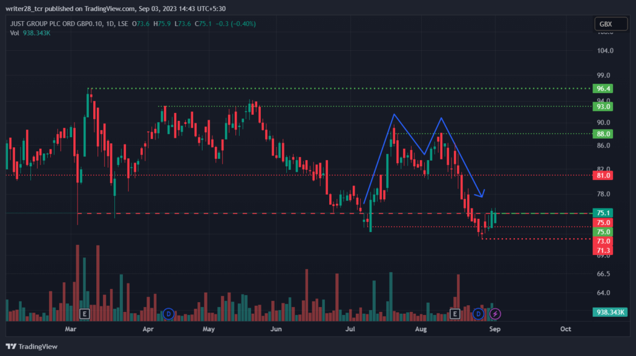
Task: Click the August earnings E marker
Action: pos(455,314)
